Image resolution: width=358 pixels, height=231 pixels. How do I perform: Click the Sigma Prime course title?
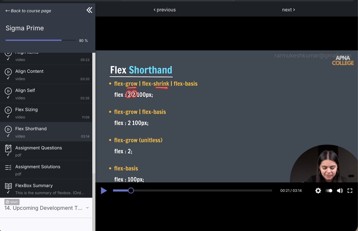pos(25,28)
